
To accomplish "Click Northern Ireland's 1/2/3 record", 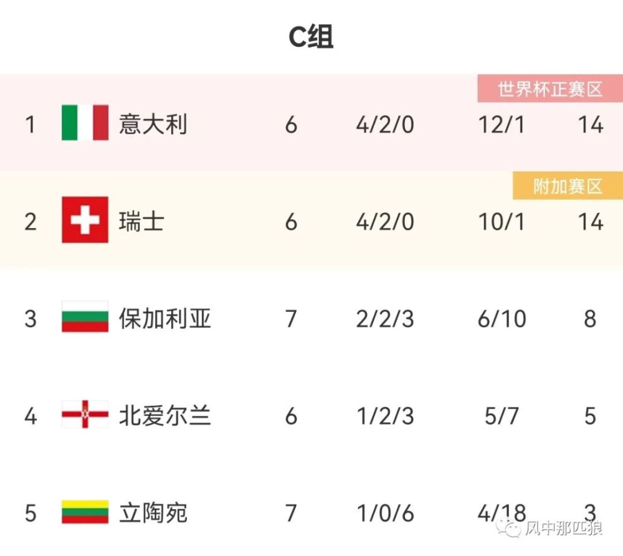I will 385,416.
